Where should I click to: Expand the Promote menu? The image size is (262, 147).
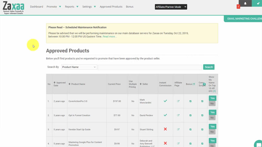54,7
